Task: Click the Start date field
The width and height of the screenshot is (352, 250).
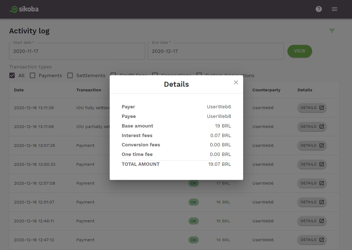Action: (77, 51)
